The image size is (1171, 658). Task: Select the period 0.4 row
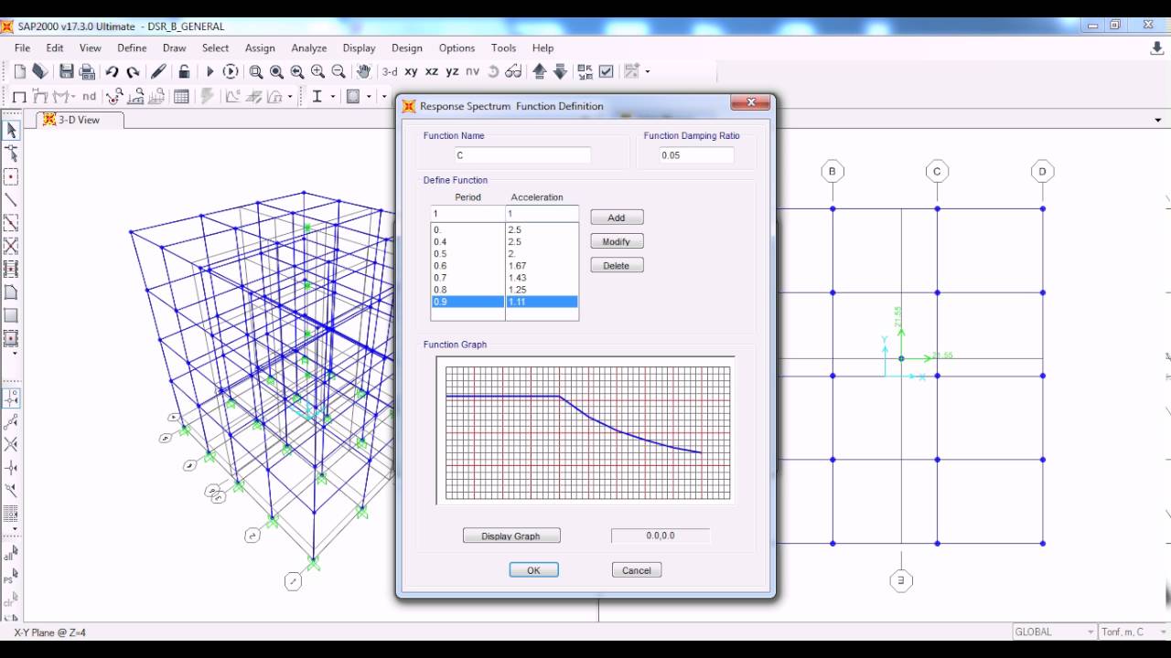[x=467, y=242]
